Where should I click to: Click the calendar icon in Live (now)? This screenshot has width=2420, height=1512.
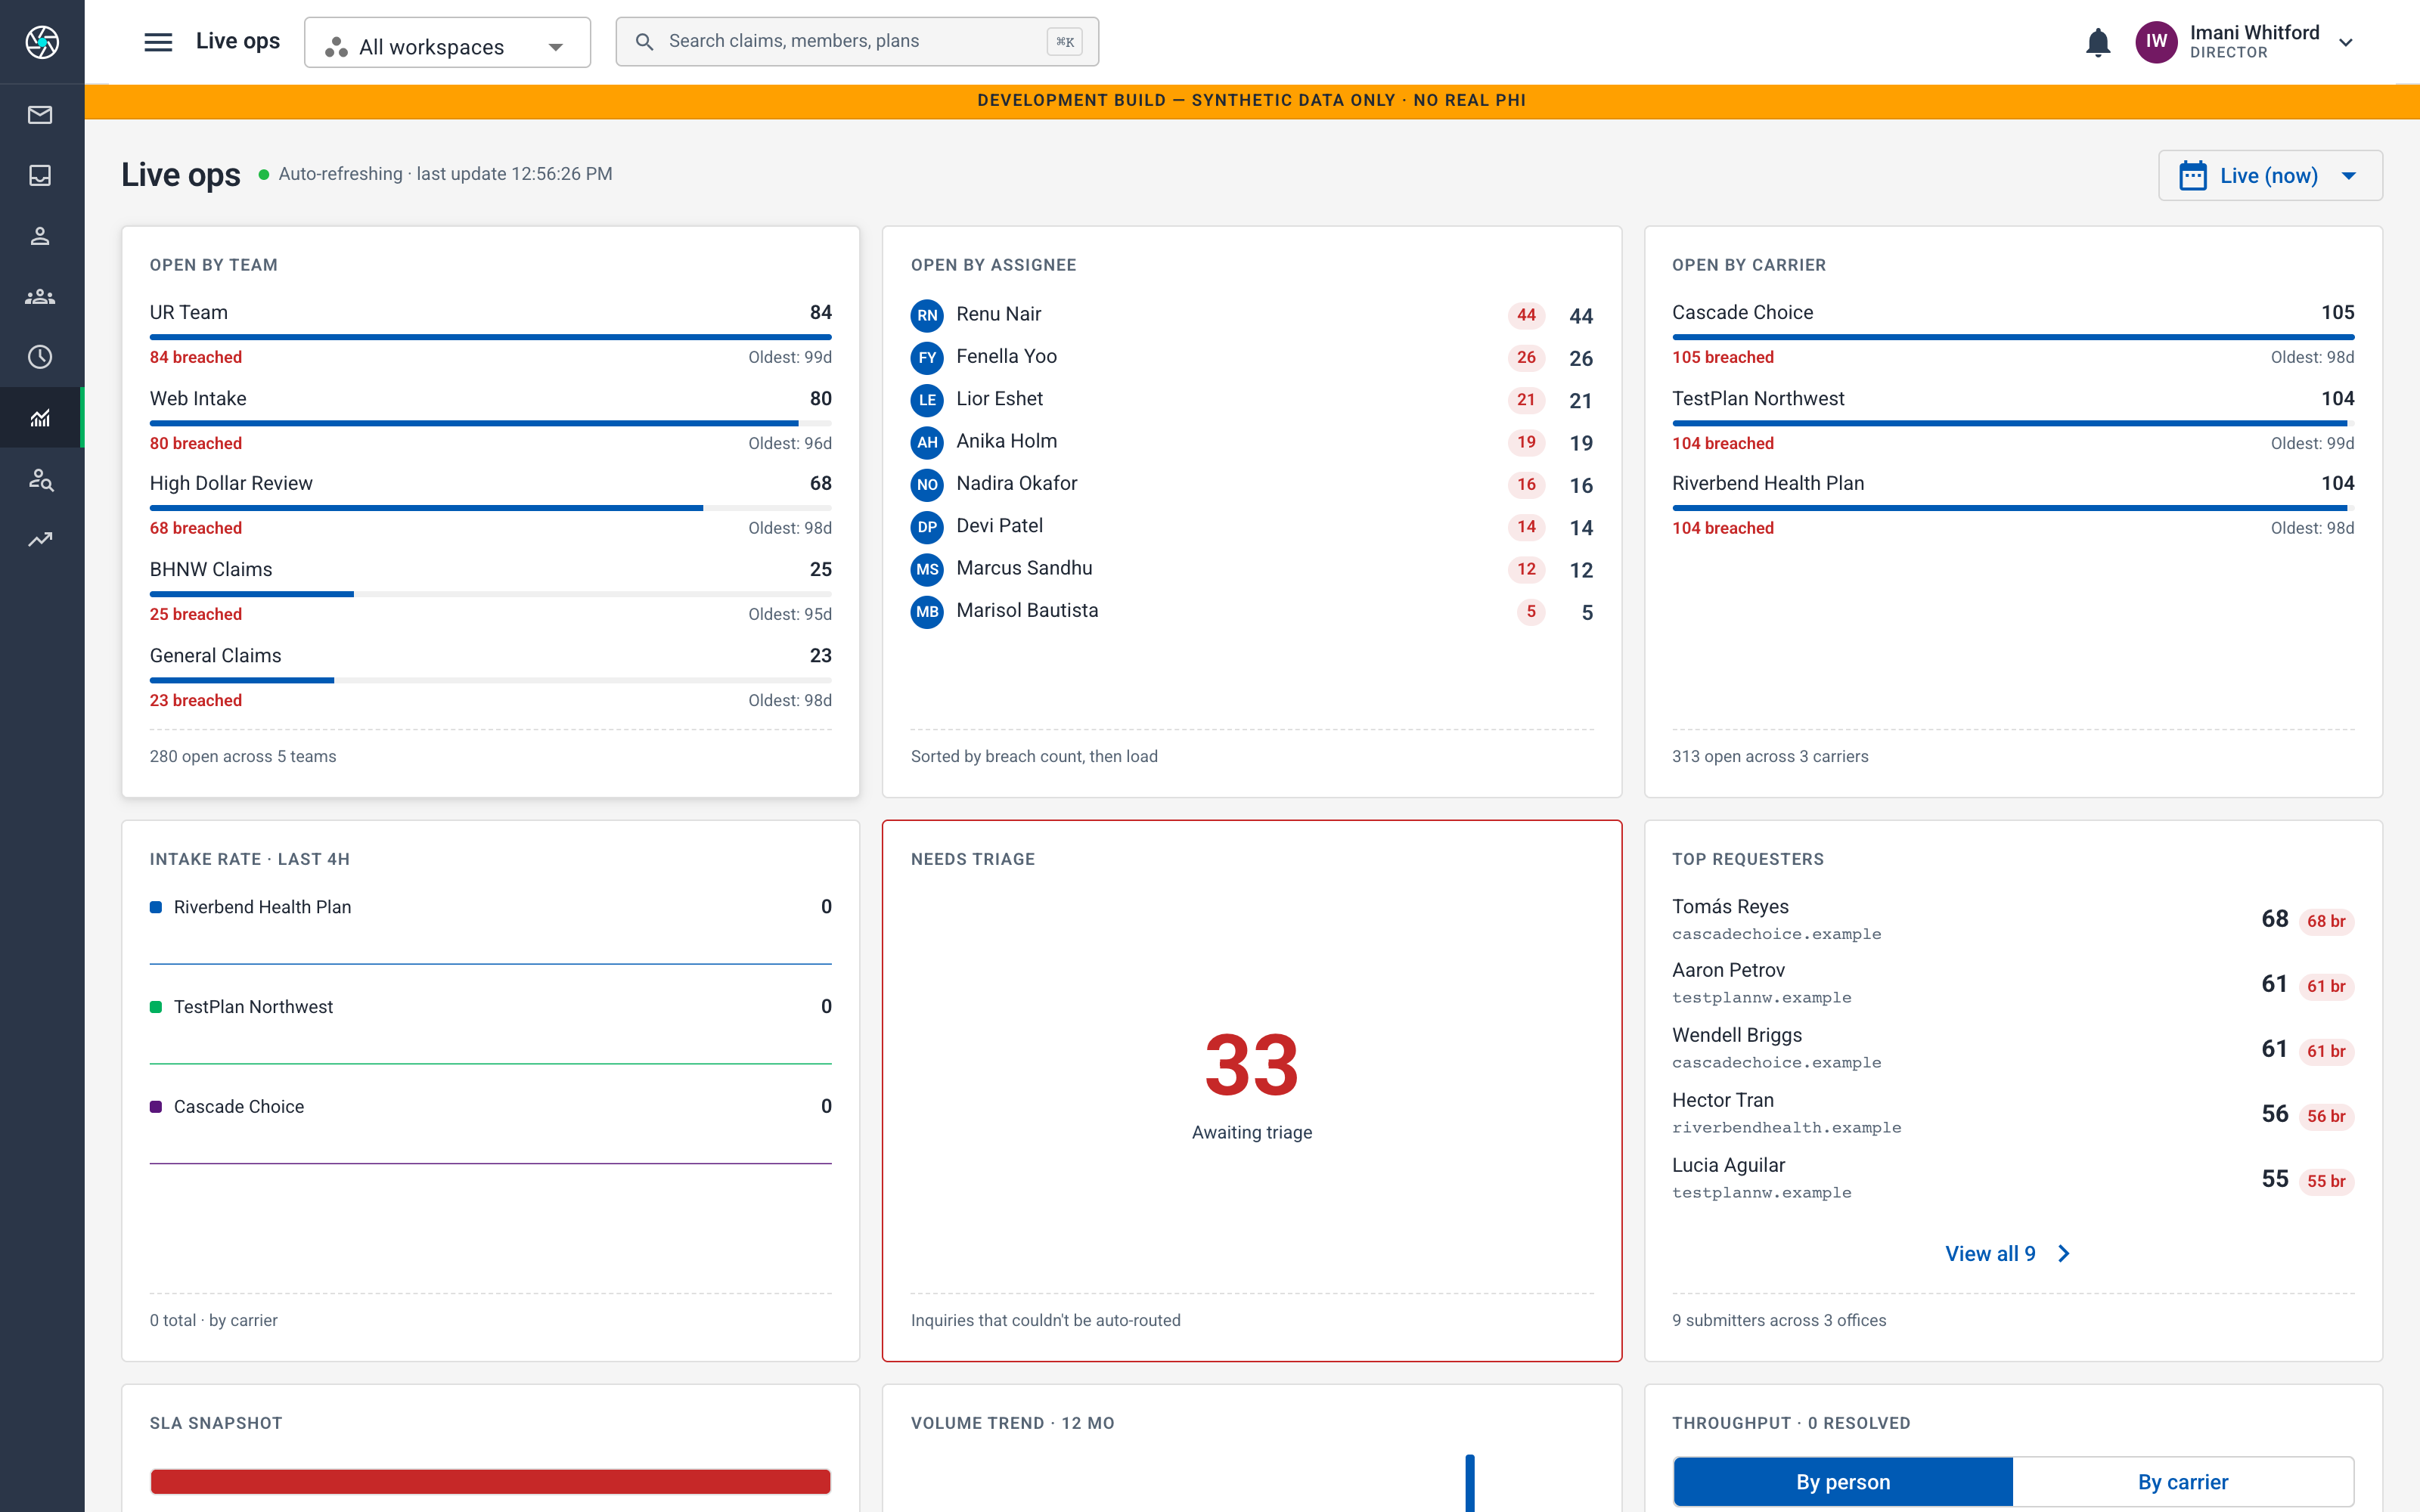pyautogui.click(x=2193, y=175)
